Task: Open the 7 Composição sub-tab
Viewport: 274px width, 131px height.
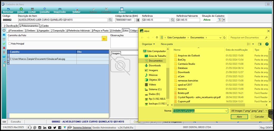Action: (x=58, y=30)
